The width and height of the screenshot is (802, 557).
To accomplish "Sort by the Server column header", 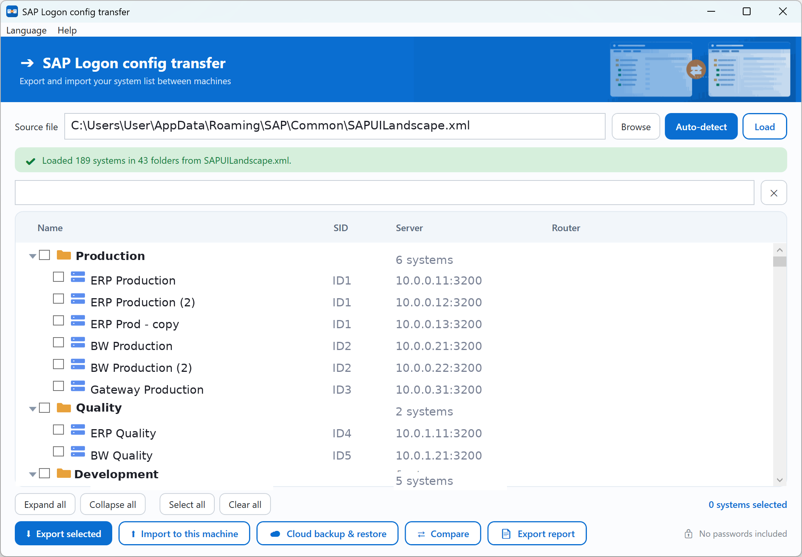I will point(409,228).
